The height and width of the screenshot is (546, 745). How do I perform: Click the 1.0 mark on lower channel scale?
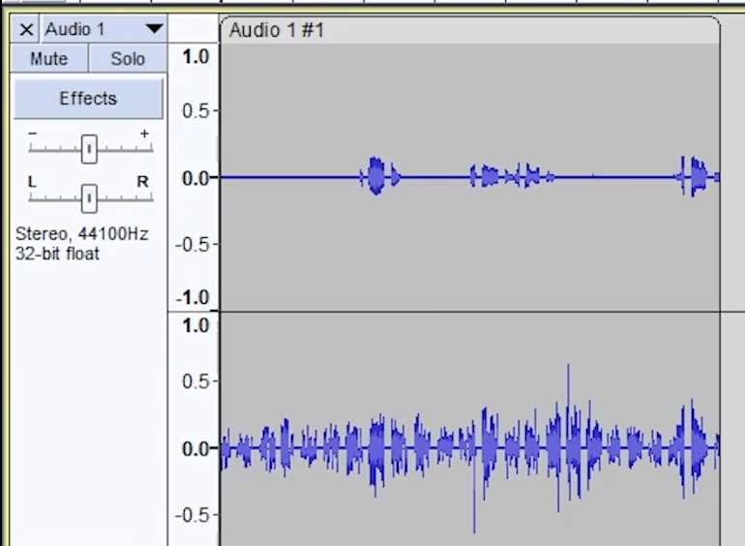coord(194,325)
